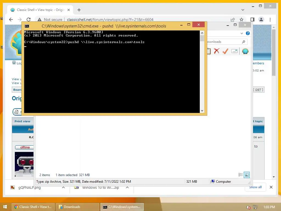Viewport: 281px width, 211px height.
Task: Reload the Classic Shell forum page
Action: [x=29, y=20]
